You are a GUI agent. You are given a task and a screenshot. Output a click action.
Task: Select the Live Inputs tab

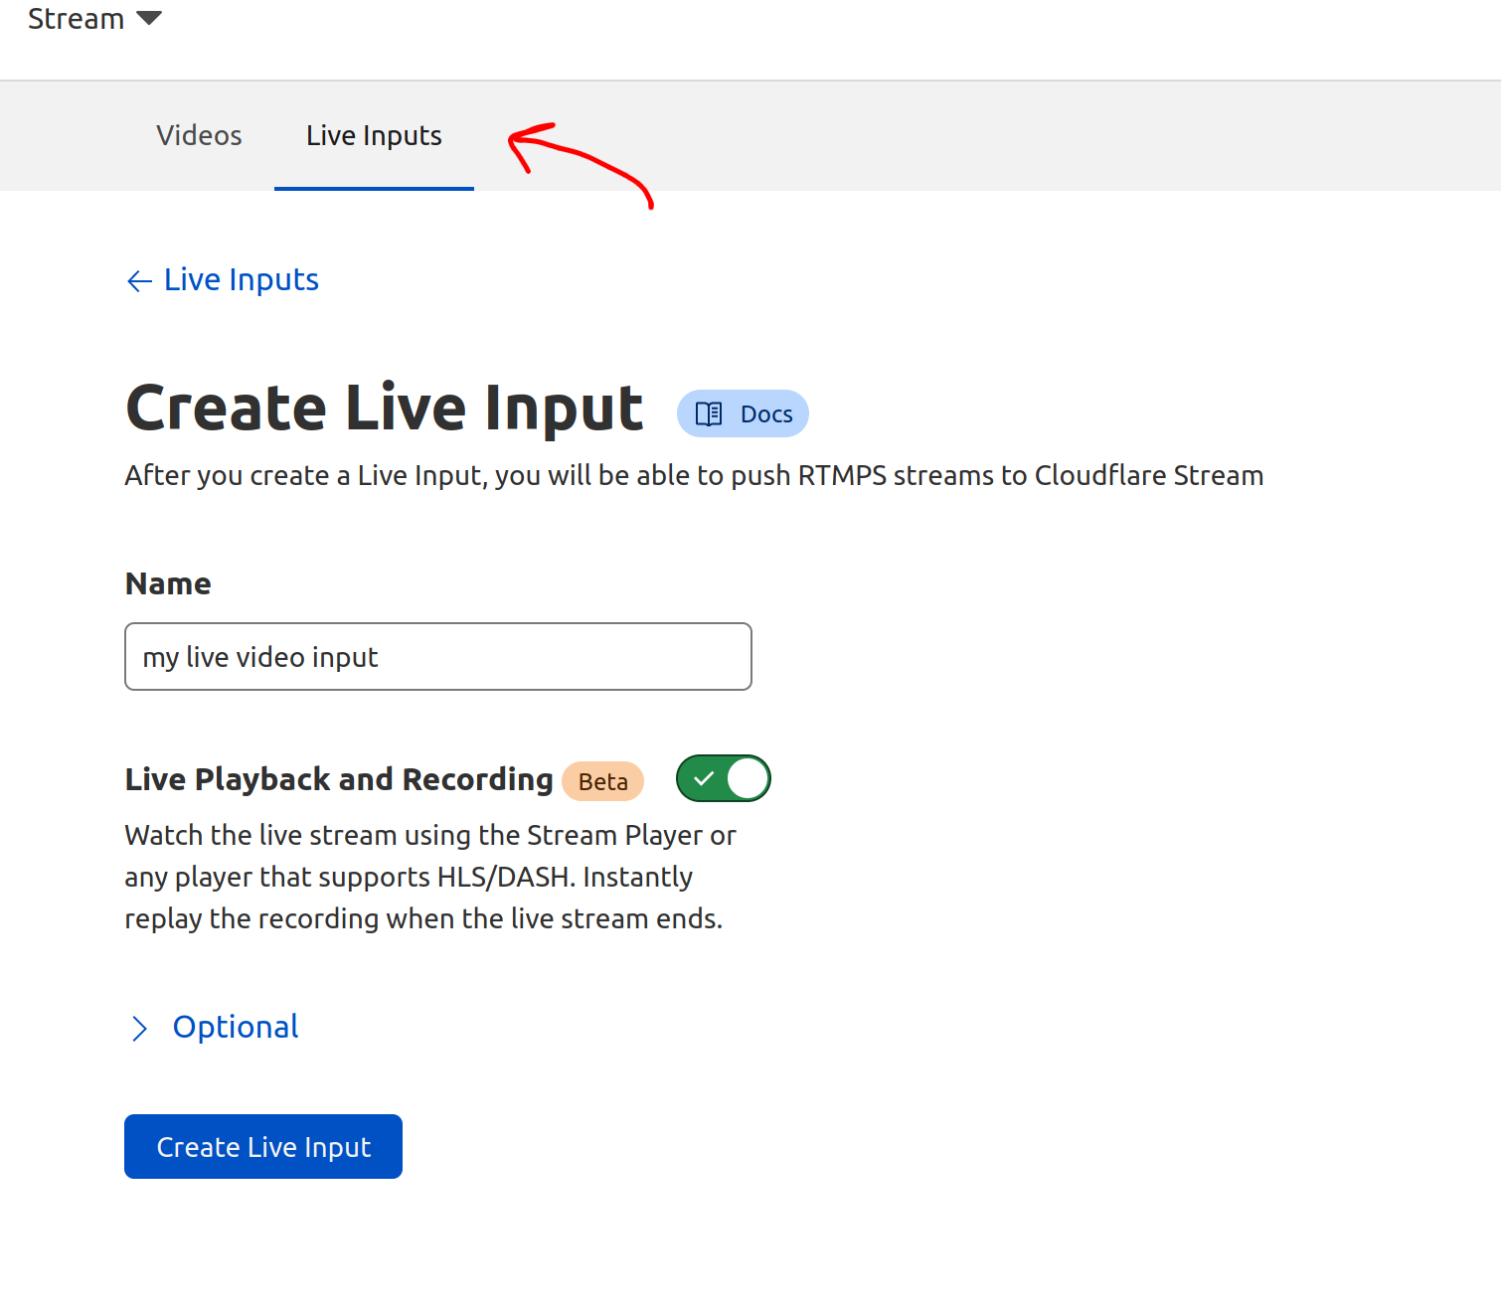[374, 135]
